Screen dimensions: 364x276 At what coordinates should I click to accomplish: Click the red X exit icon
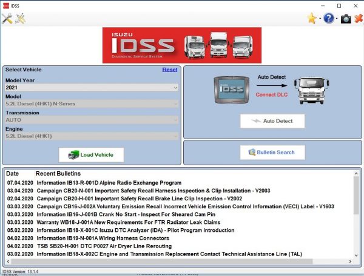tap(359, 19)
